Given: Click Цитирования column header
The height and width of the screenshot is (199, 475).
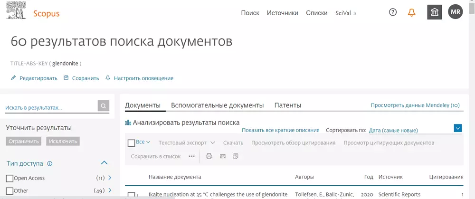Looking at the screenshot, I should [446, 177].
